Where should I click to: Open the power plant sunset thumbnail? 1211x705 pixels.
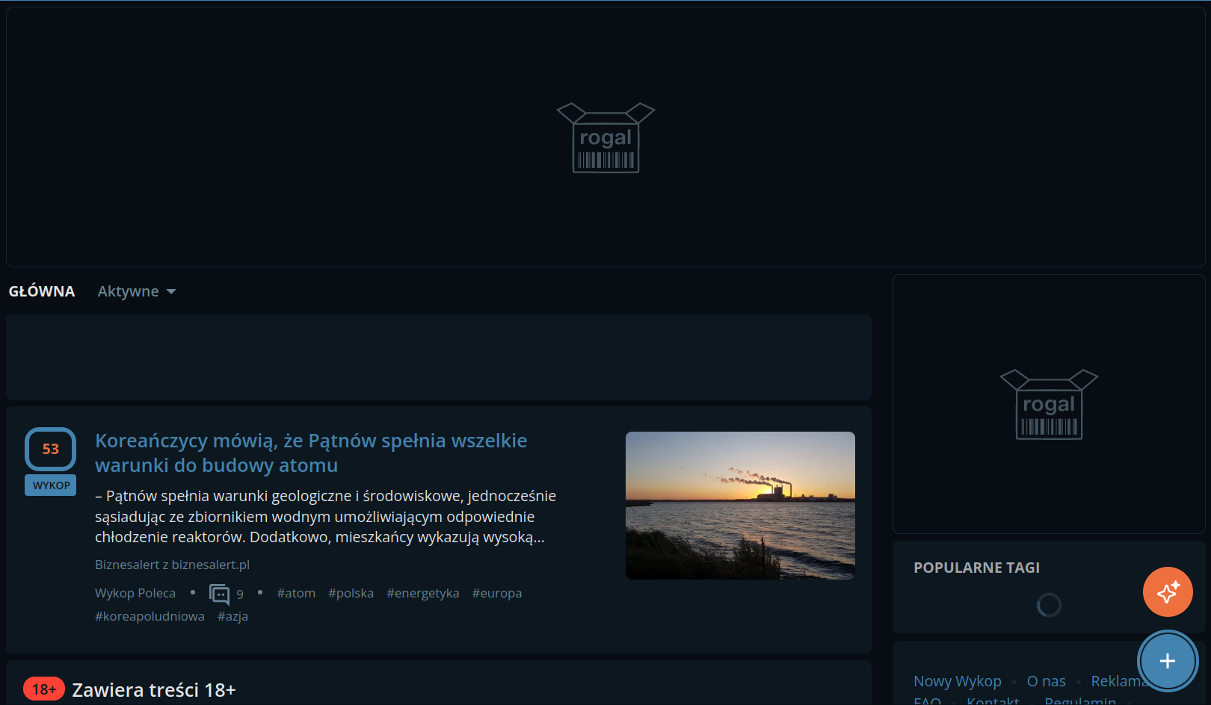[x=740, y=506]
